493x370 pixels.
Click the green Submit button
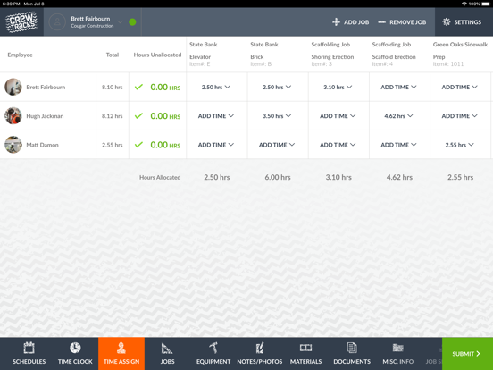(x=467, y=354)
